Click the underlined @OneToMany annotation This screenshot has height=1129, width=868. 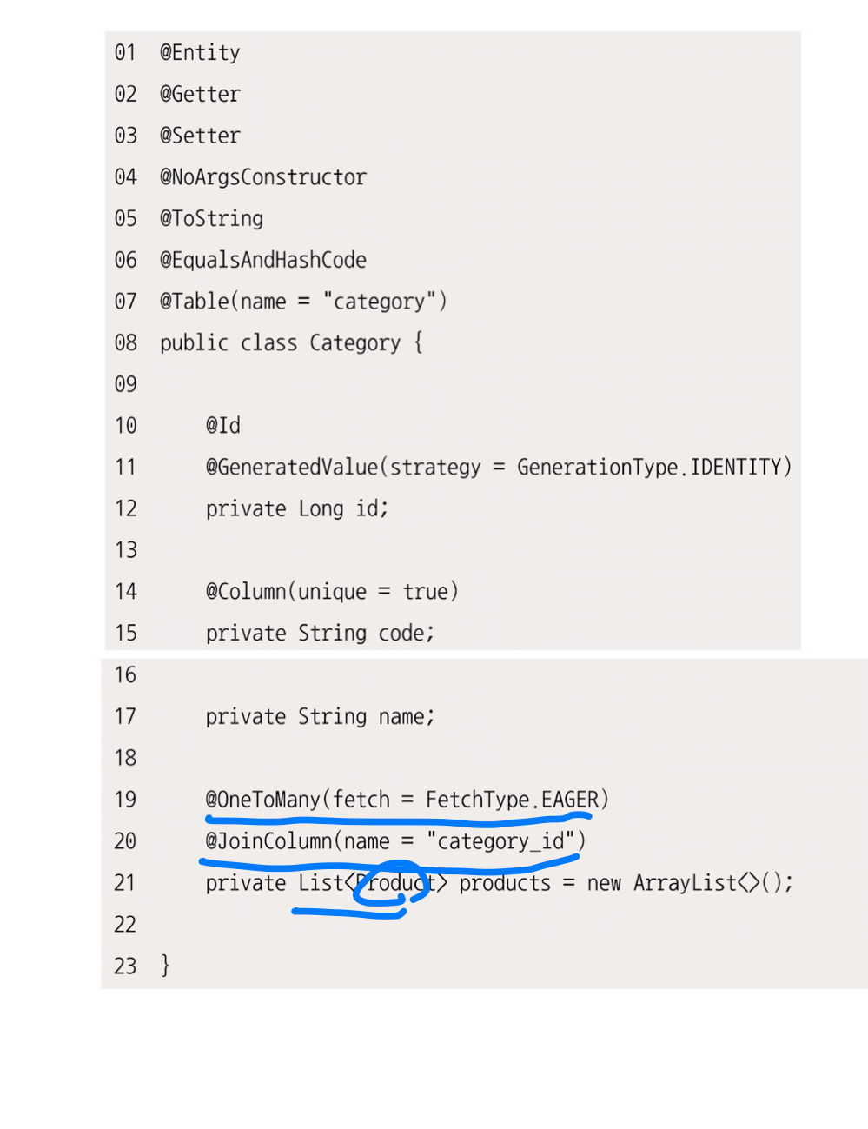click(407, 800)
